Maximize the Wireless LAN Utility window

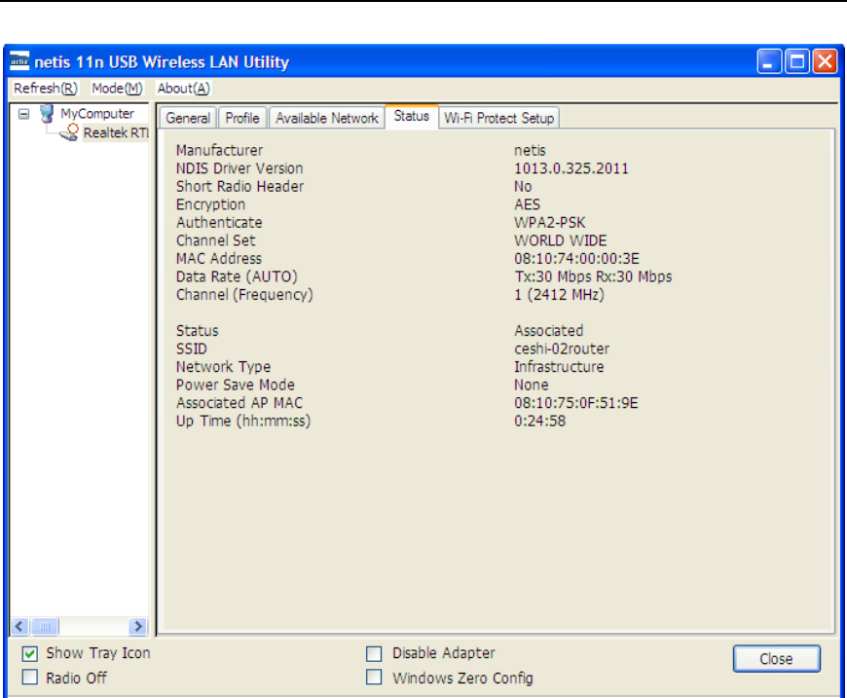click(797, 62)
